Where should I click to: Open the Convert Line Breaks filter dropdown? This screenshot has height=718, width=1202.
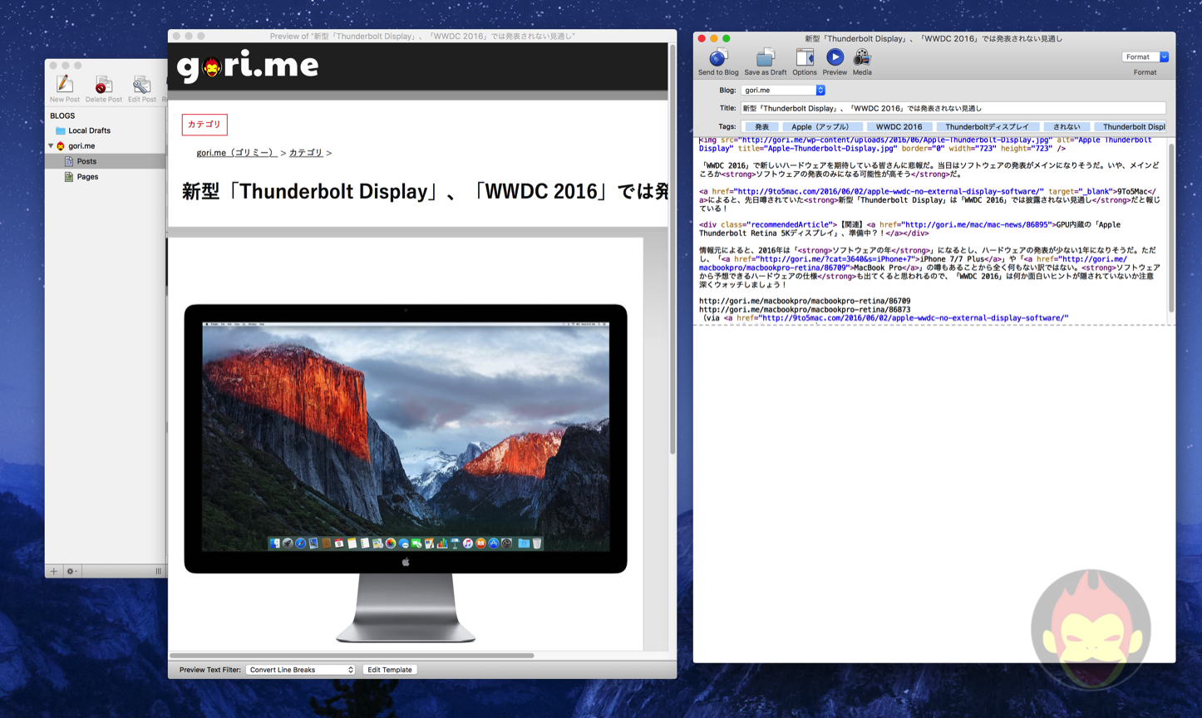coord(301,670)
